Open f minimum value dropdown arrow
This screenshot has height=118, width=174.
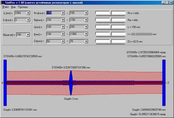[x=63, y=34]
